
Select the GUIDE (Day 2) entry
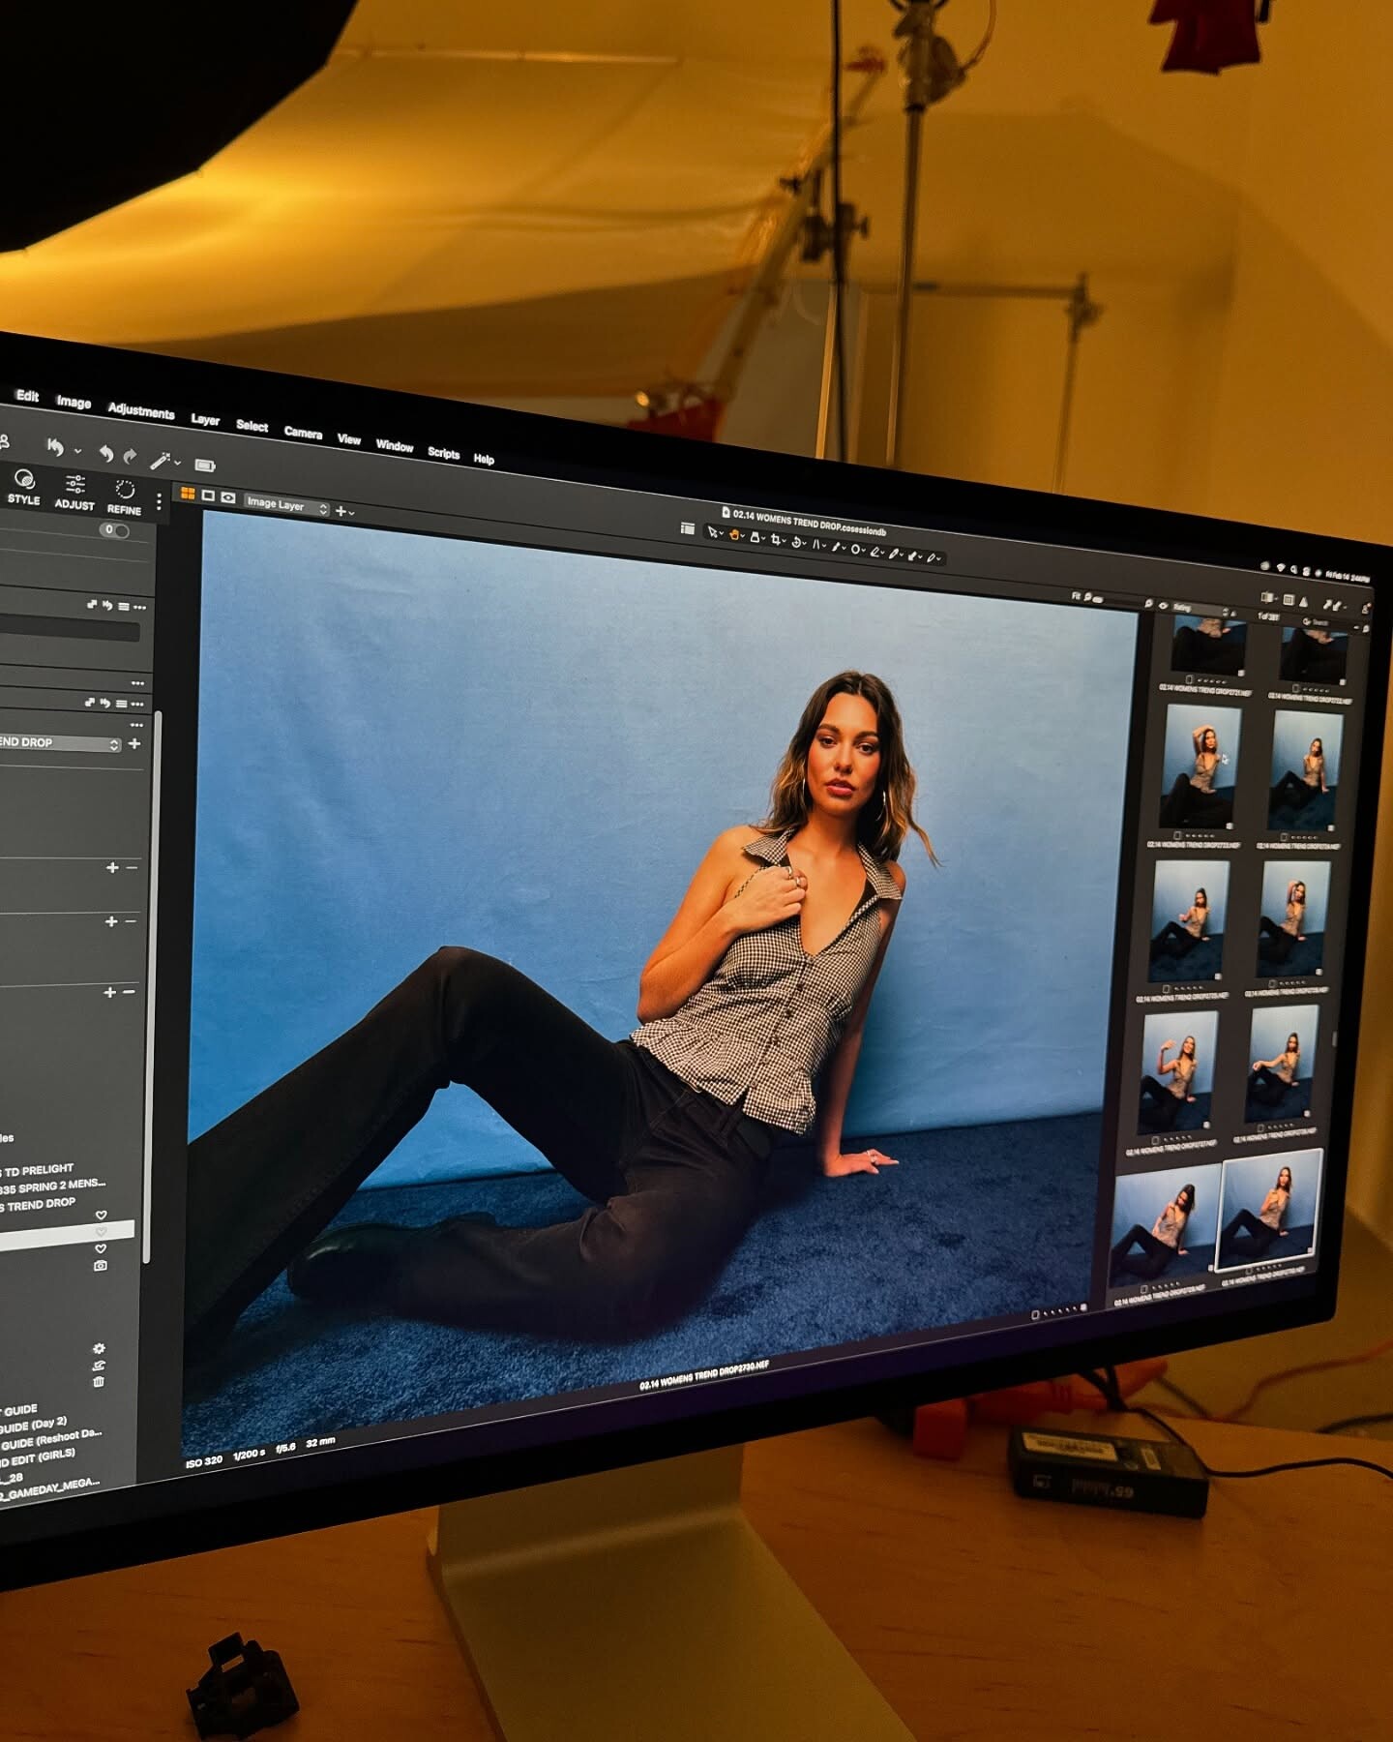point(33,1424)
